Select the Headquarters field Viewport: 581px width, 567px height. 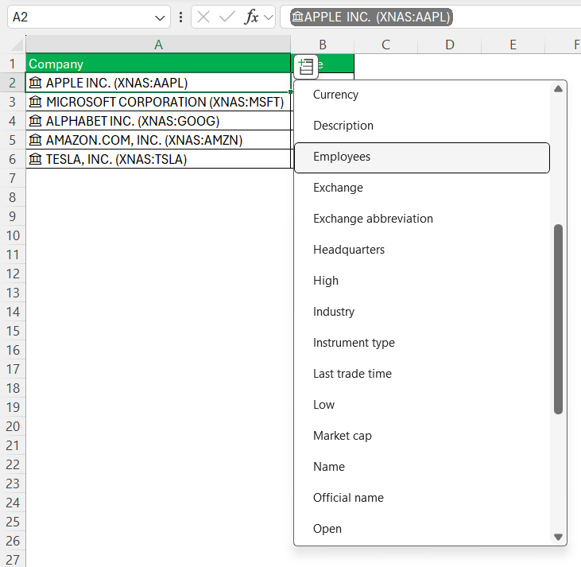[x=422, y=250]
